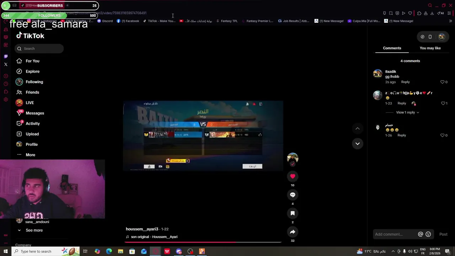The width and height of the screenshot is (455, 256).
Task: Open son original sound link
Action: tap(154, 237)
